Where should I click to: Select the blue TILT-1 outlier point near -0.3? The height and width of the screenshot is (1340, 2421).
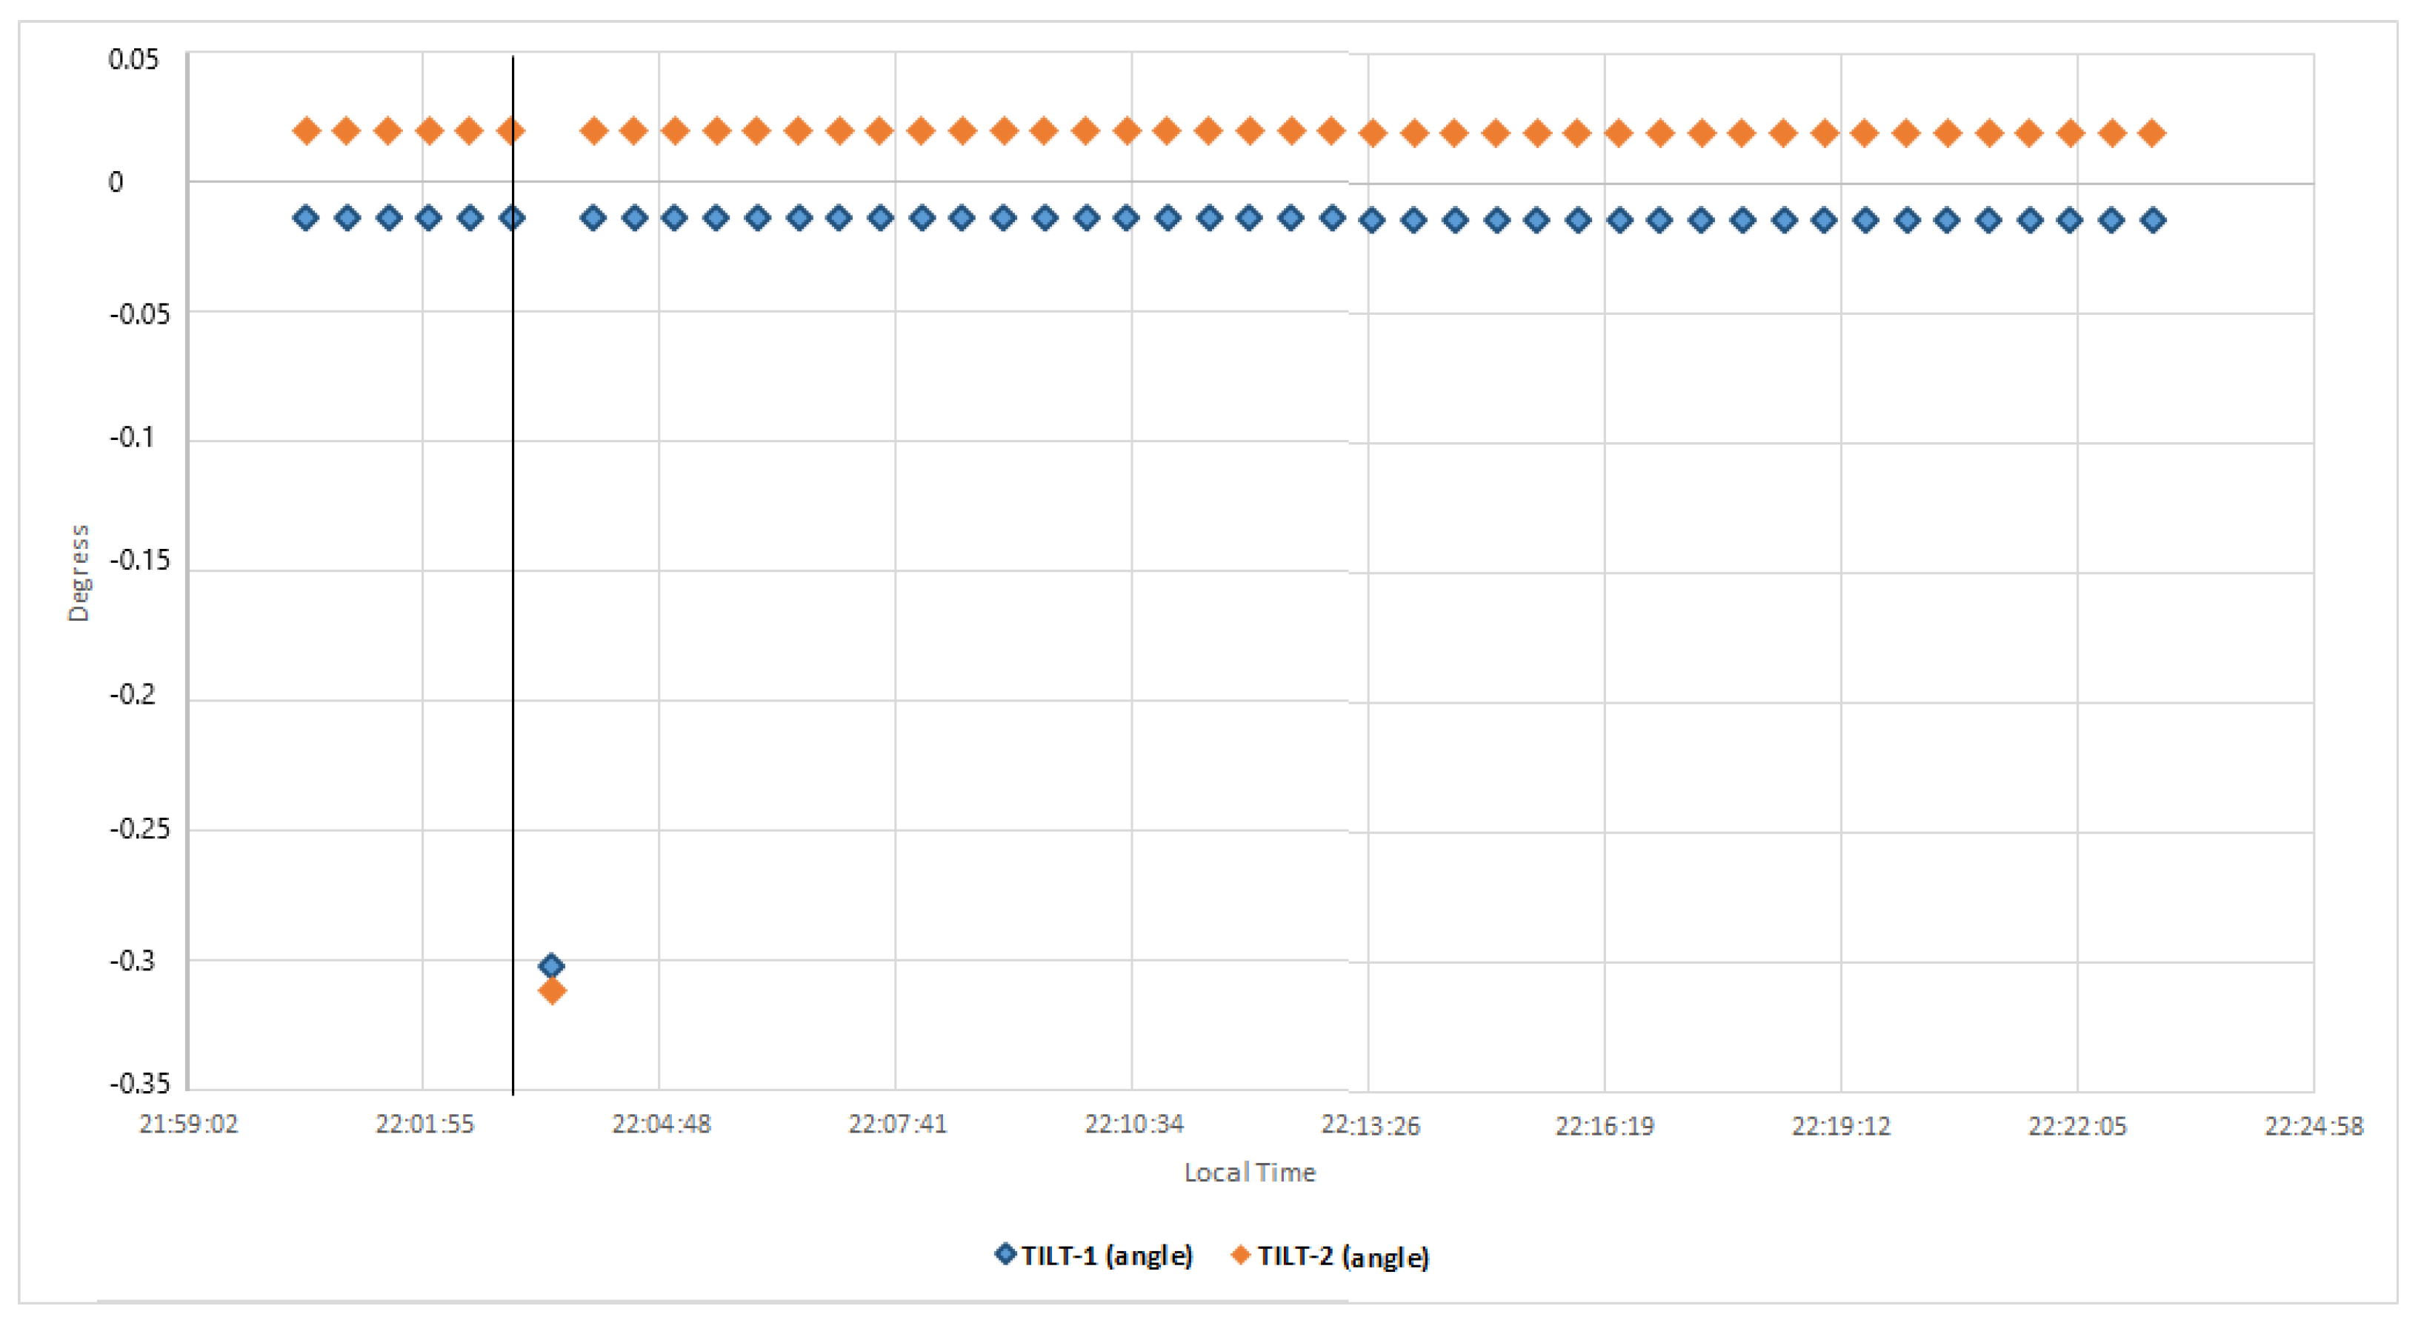[x=552, y=965]
